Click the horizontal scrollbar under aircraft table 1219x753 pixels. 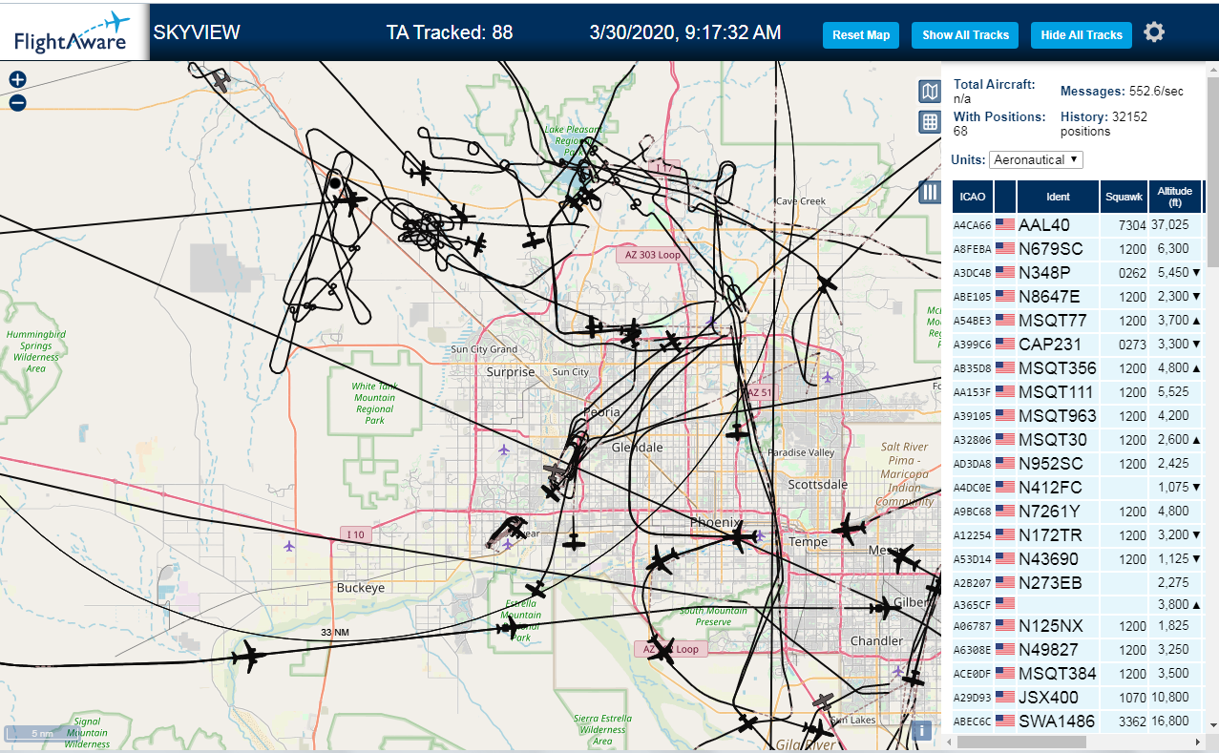click(1023, 742)
